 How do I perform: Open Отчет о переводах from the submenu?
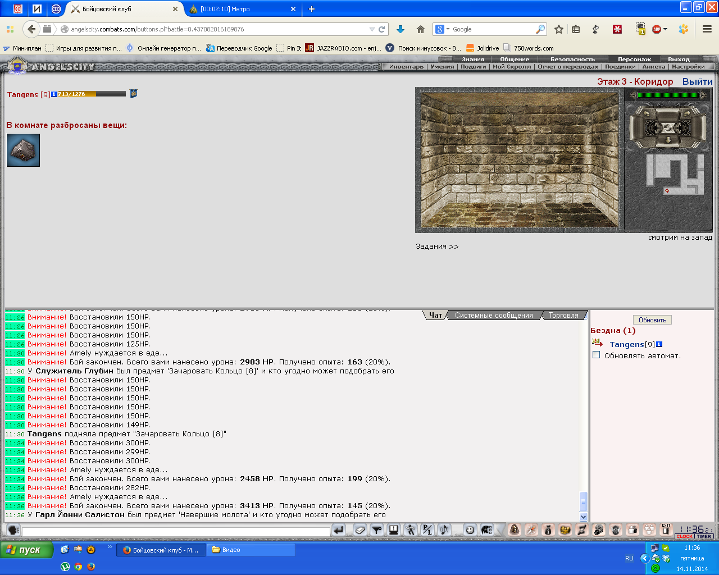coord(568,66)
